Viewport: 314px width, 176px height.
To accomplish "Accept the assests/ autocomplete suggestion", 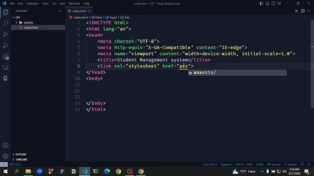I will click(x=237, y=73).
